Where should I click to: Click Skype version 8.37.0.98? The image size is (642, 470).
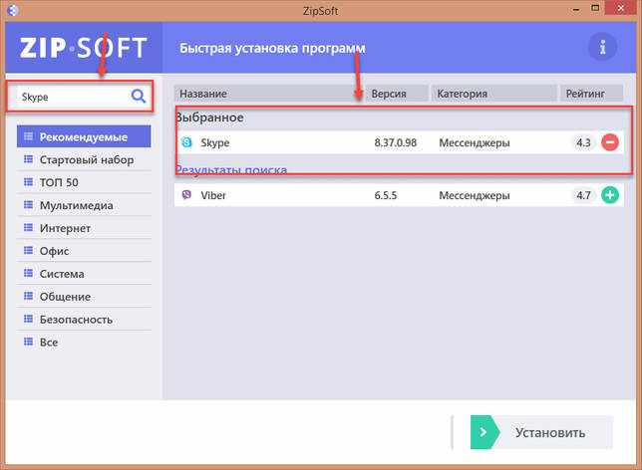tap(396, 142)
